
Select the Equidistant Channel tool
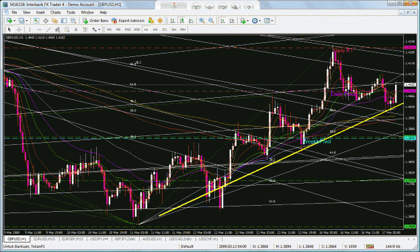coord(58,29)
